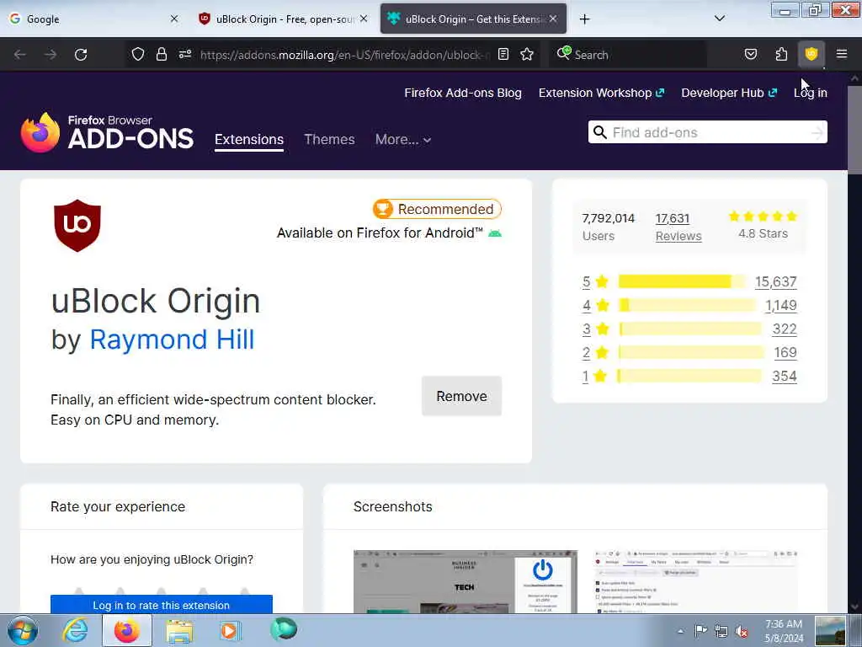The image size is (862, 647).
Task: Click the 5 star rating bar
Action: (x=682, y=281)
